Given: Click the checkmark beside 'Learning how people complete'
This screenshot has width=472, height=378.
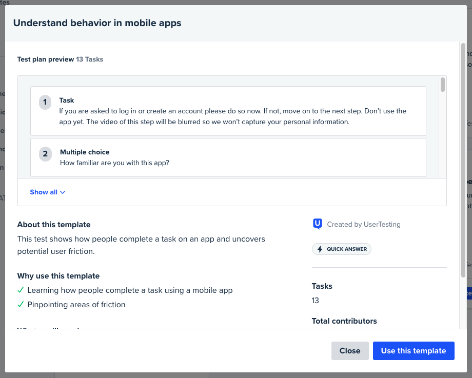Looking at the screenshot, I should tap(21, 290).
